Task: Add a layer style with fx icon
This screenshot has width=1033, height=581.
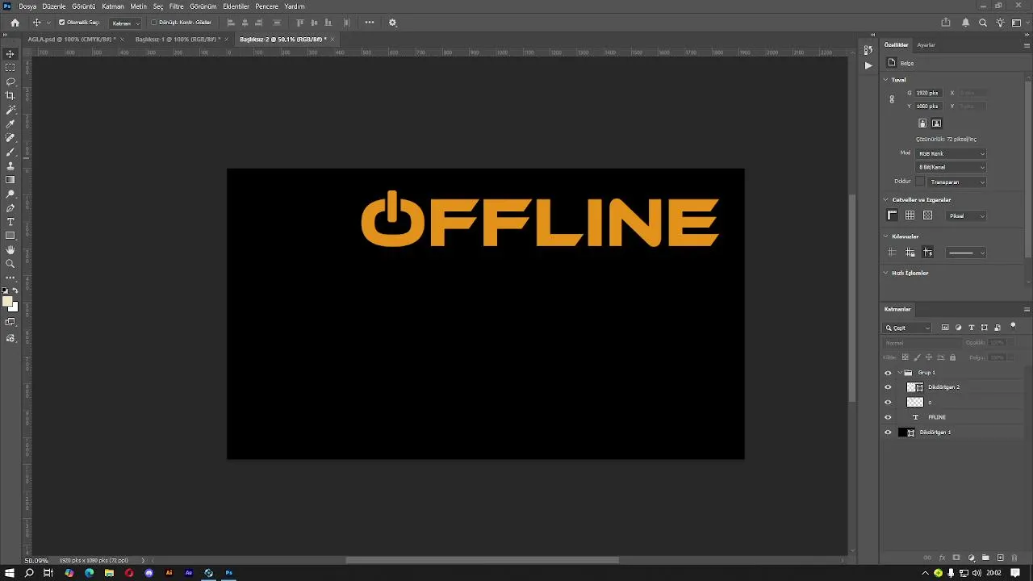Action: 942,558
